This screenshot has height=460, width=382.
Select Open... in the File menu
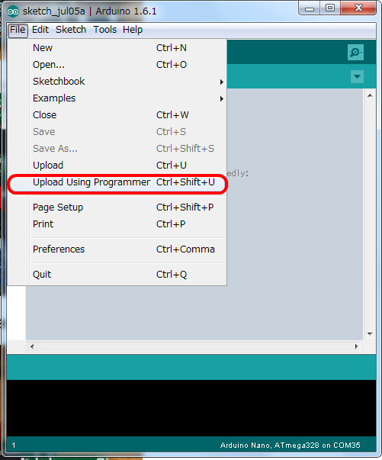117,65
